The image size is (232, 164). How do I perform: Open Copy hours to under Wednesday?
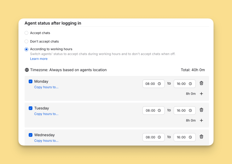click(46, 141)
